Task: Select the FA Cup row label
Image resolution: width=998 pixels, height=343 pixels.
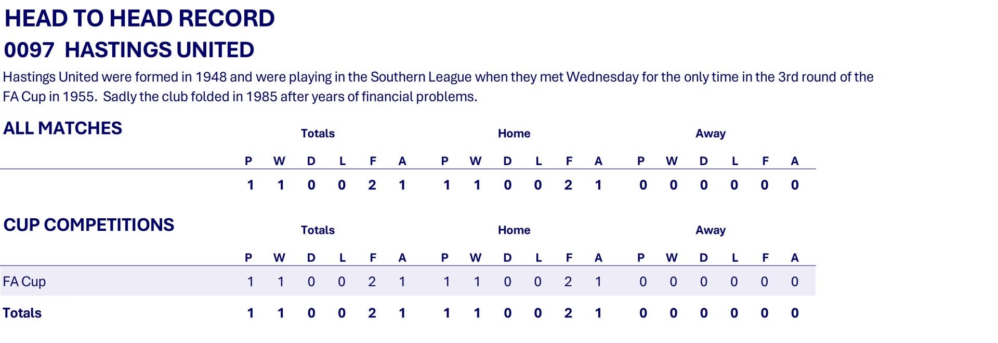Action: point(24,282)
